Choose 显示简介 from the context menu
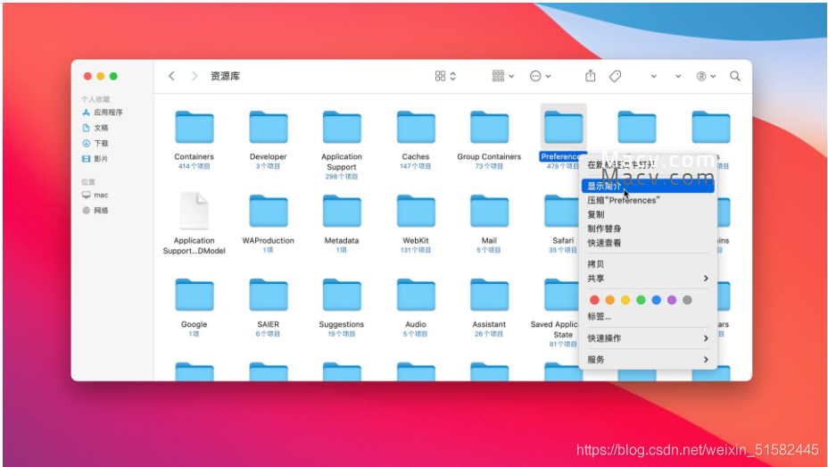Image resolution: width=828 pixels, height=467 pixels. click(x=648, y=186)
